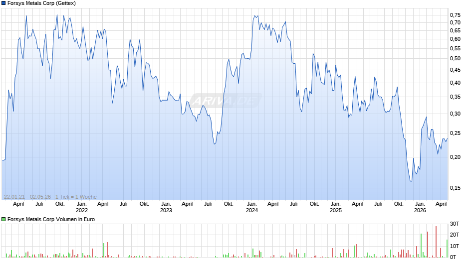Click the 20T volume axis label

pyautogui.click(x=455, y=235)
